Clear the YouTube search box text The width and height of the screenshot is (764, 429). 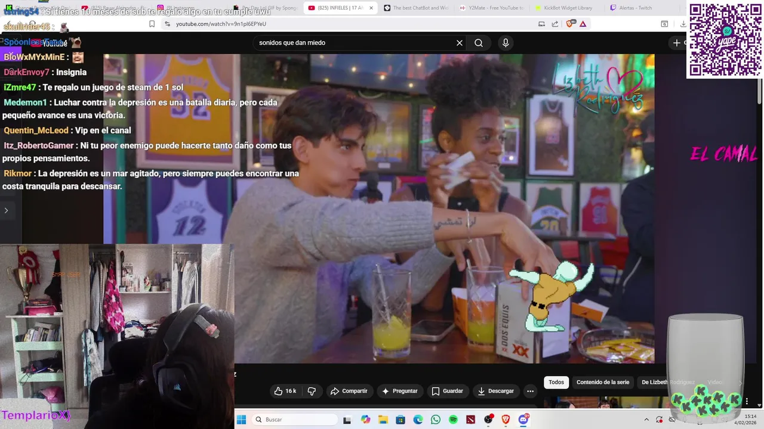460,43
